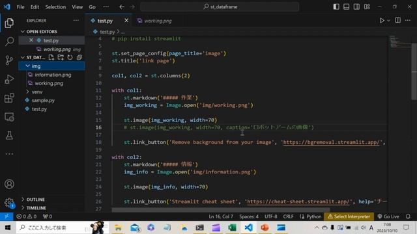Run the Python file with play button
Image resolution: width=417 pixels, height=234 pixels.
pos(382,20)
